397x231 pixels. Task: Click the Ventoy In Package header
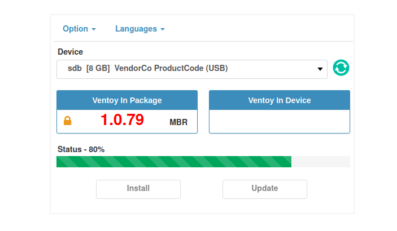pos(127,100)
